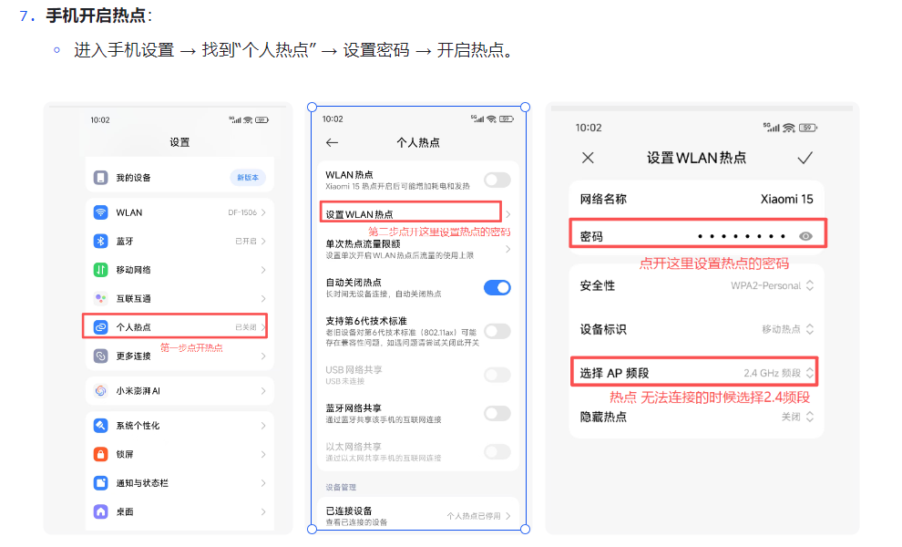Select top-left resize handle of middle image
Viewport: 902px width, 547px height.
(312, 107)
